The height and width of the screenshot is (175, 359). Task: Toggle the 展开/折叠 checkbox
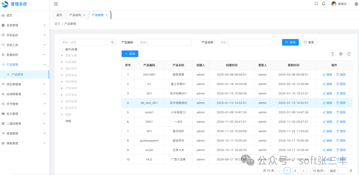click(x=61, y=49)
